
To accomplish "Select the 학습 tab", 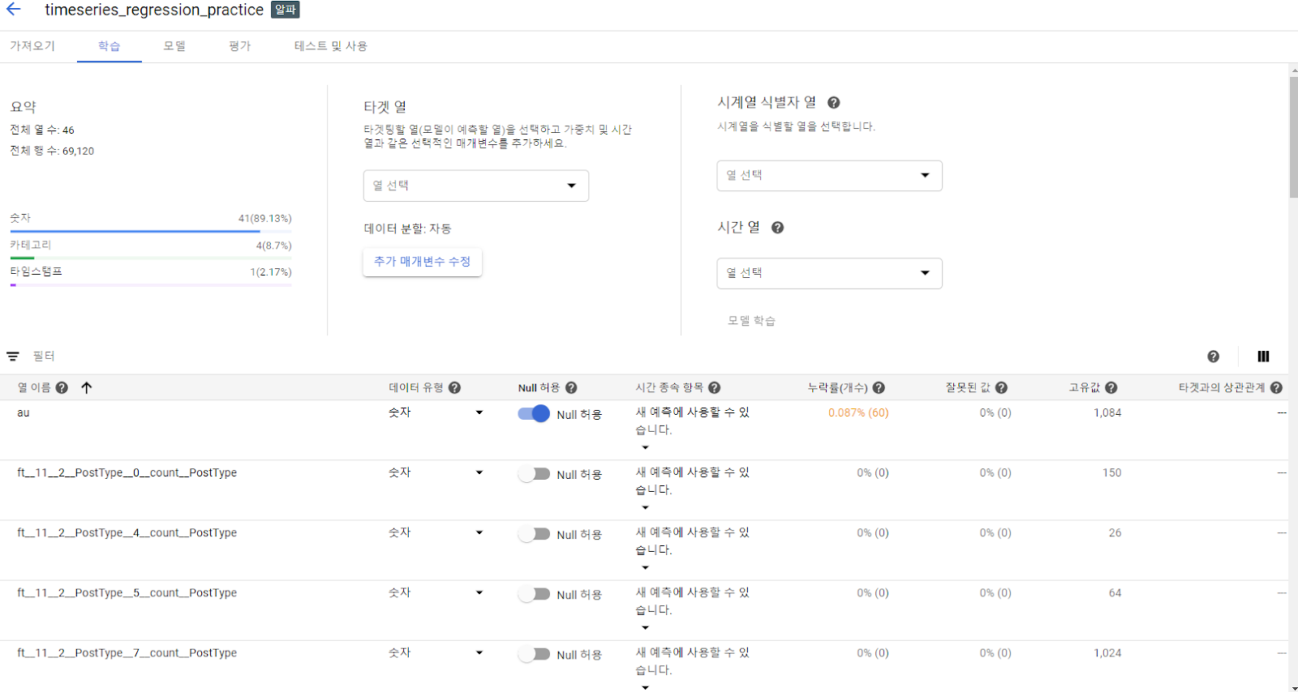I will (110, 46).
